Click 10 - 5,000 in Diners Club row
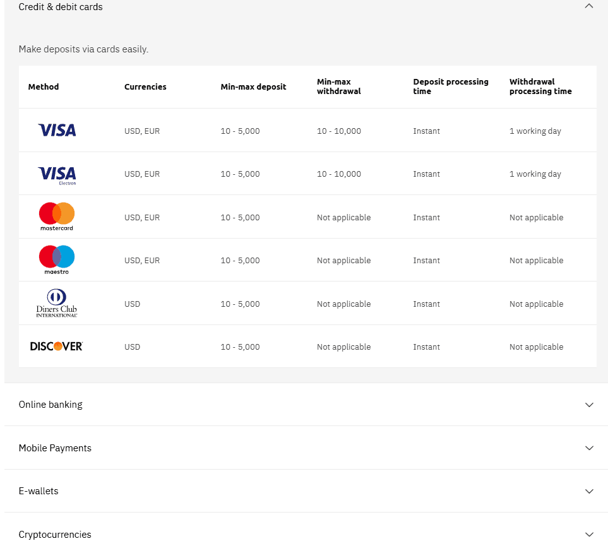Image resolution: width=608 pixels, height=546 pixels. point(240,304)
